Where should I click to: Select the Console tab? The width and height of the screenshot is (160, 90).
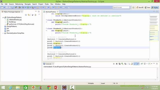(x=48, y=64)
